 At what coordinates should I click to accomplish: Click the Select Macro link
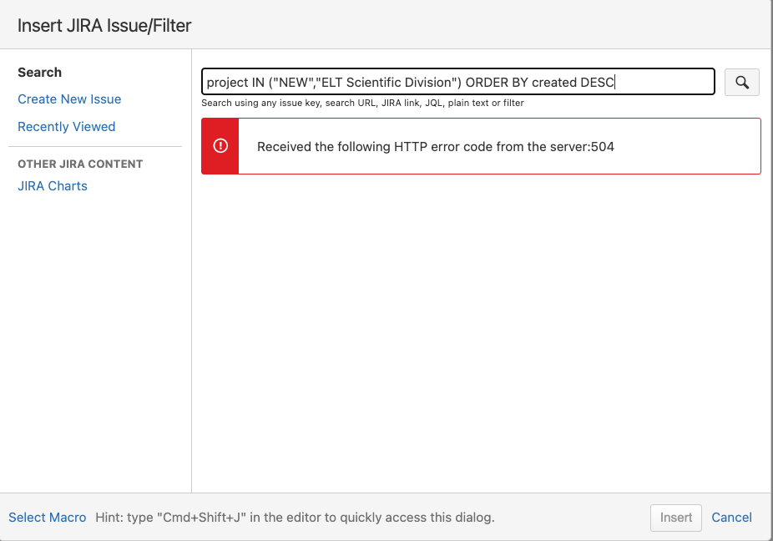coord(48,518)
